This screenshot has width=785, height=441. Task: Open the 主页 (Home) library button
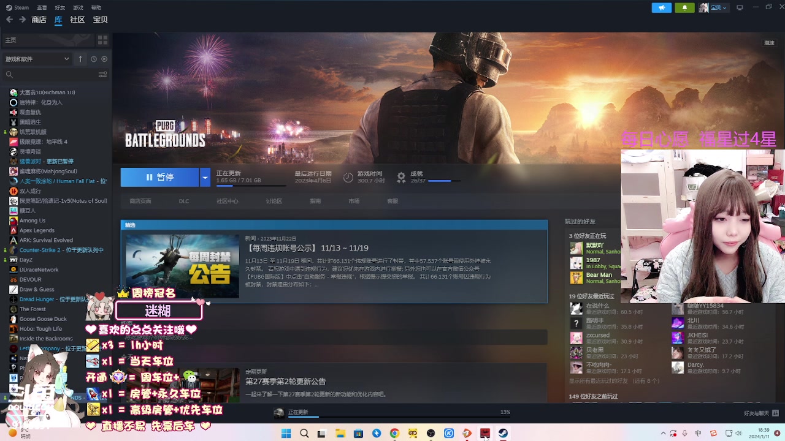click(47, 40)
